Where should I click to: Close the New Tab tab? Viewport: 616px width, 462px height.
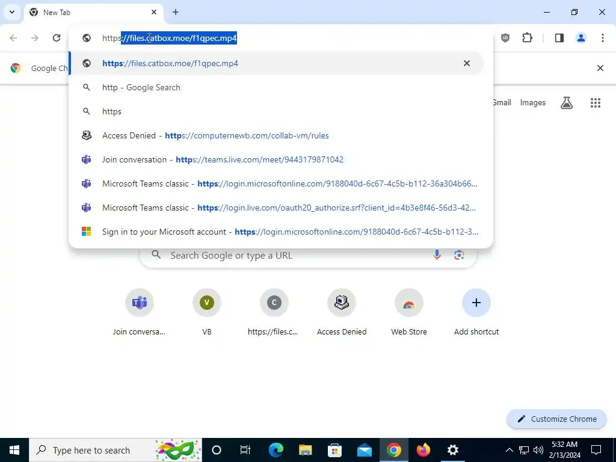[x=154, y=12]
